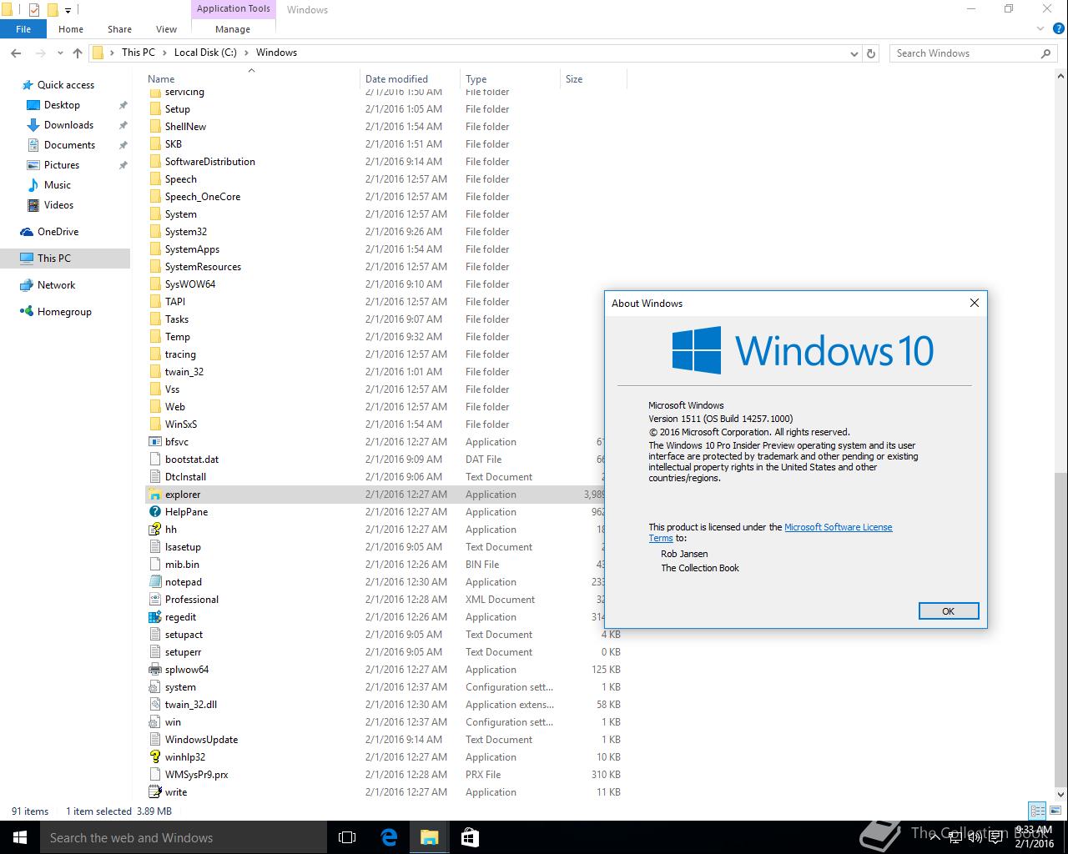Switch to the Home ribbon tab
This screenshot has width=1068, height=854.
pyautogui.click(x=71, y=29)
